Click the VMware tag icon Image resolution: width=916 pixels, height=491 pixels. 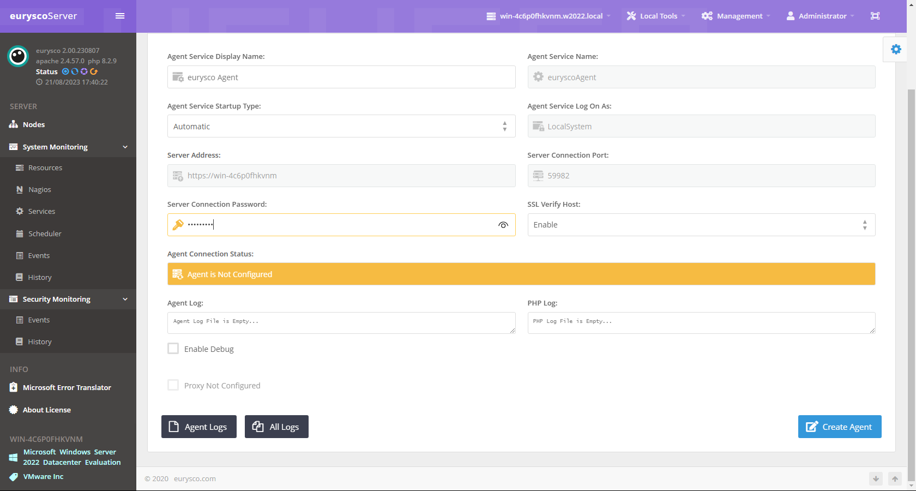tap(14, 477)
